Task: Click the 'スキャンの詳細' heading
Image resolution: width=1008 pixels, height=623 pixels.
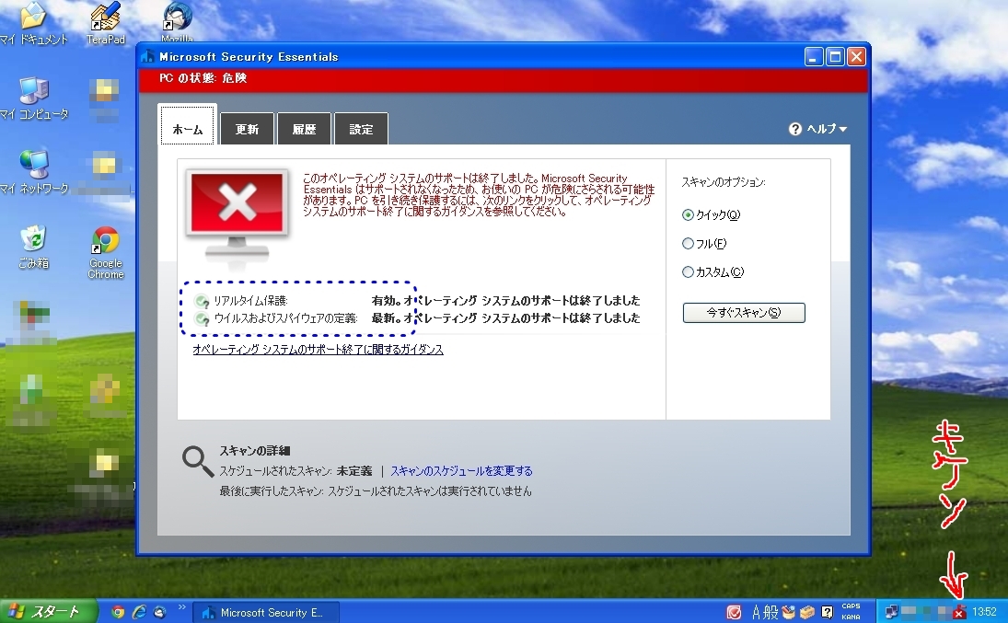Action: (255, 451)
